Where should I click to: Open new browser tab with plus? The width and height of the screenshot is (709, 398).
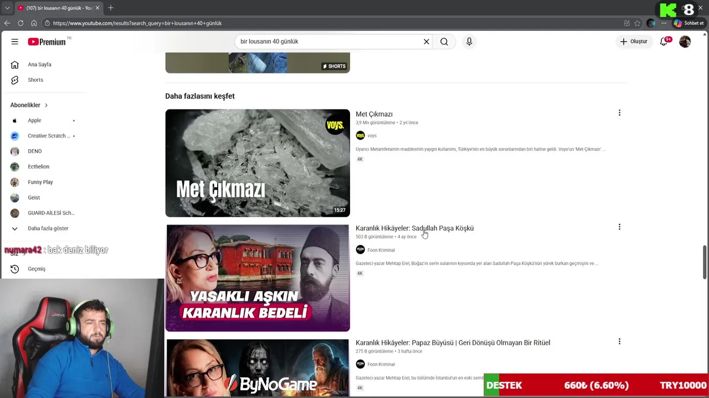click(111, 8)
